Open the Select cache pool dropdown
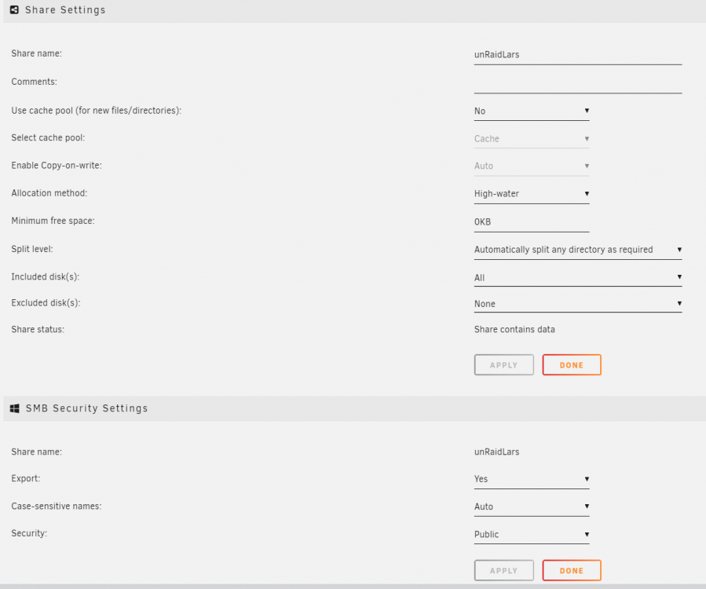Image resolution: width=706 pixels, height=589 pixels. tap(532, 139)
